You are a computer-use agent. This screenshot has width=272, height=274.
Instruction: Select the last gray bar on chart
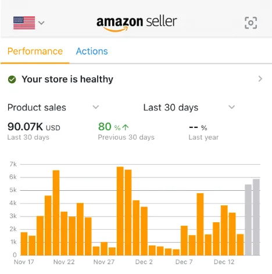(x=256, y=217)
